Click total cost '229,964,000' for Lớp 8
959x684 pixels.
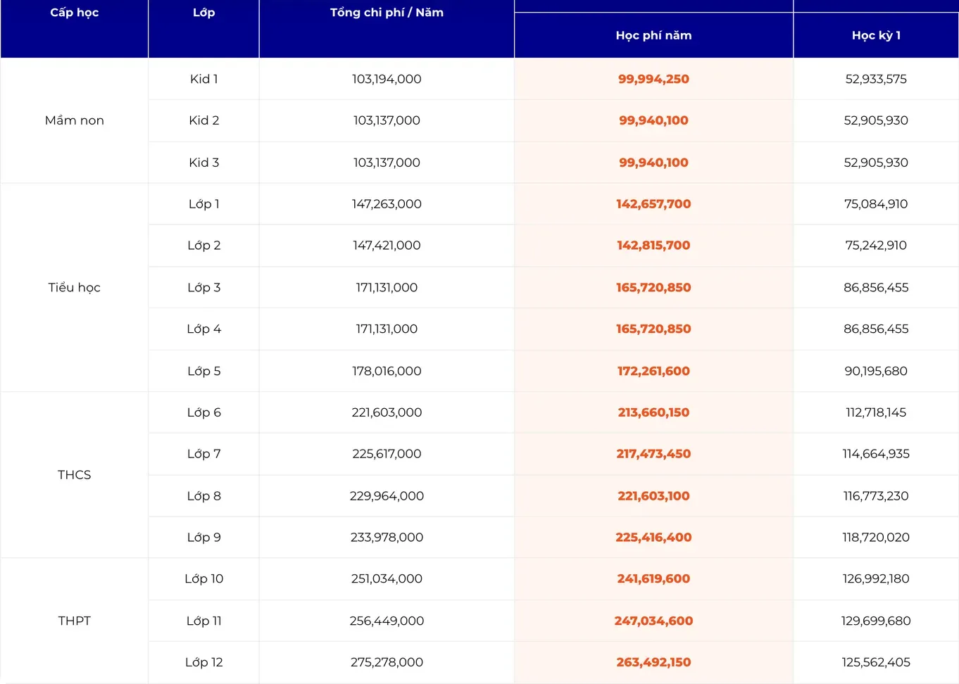coord(387,496)
